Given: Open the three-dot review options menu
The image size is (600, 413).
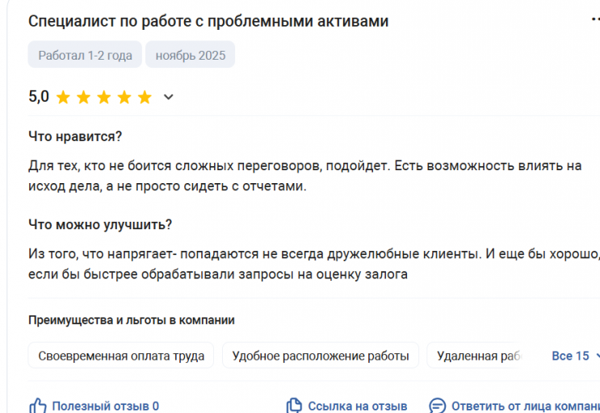Looking at the screenshot, I should coord(594,20).
